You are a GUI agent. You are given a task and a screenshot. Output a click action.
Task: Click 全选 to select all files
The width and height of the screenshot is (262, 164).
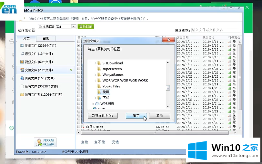[85, 142]
